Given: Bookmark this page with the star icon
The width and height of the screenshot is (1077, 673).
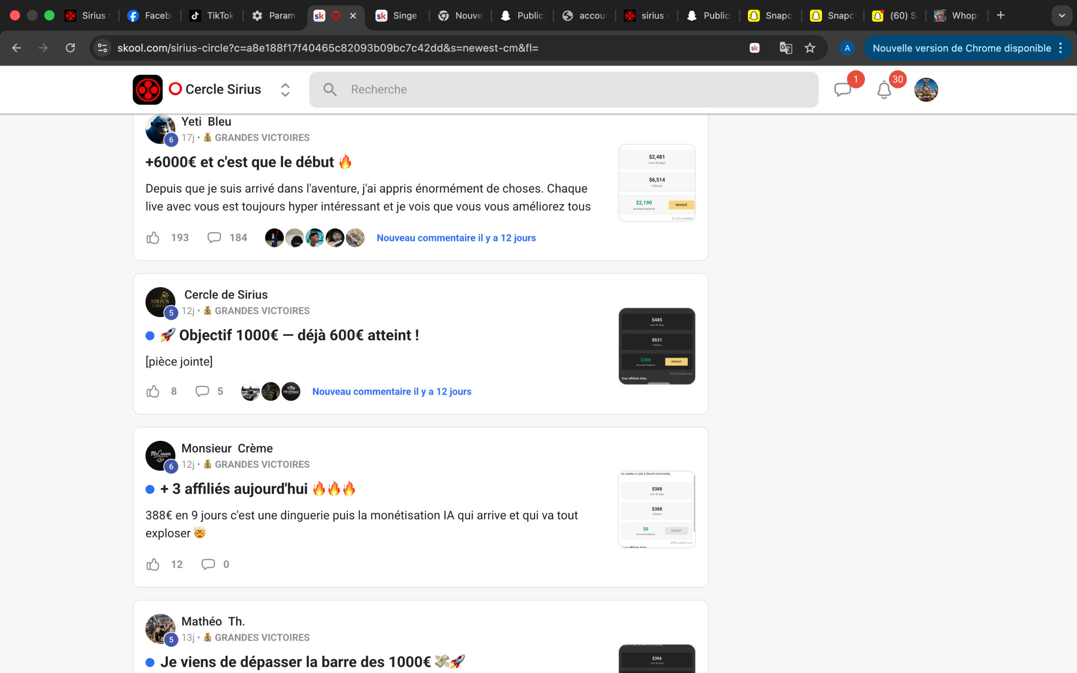Looking at the screenshot, I should (810, 48).
